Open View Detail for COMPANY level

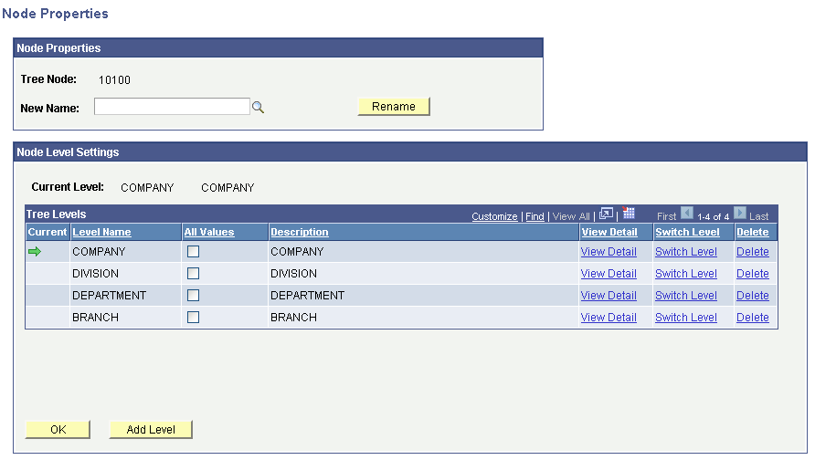(609, 252)
